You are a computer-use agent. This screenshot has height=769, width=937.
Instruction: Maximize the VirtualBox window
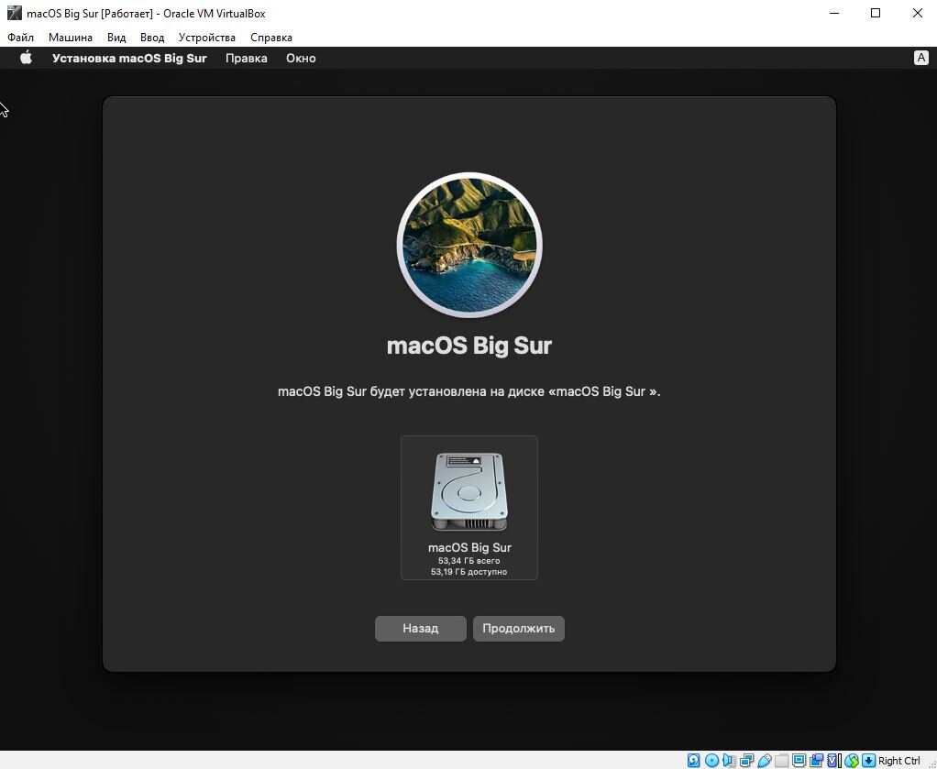coord(876,13)
